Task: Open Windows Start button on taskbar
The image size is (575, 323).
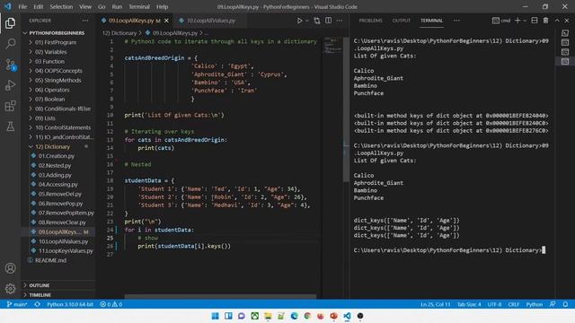Action: (x=216, y=316)
